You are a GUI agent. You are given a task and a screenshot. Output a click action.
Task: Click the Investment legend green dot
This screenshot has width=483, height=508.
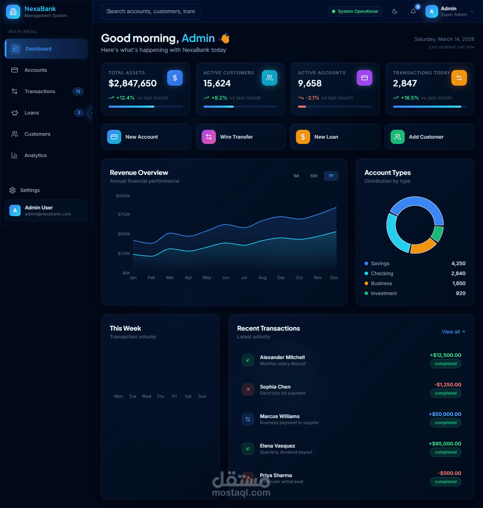tap(366, 293)
